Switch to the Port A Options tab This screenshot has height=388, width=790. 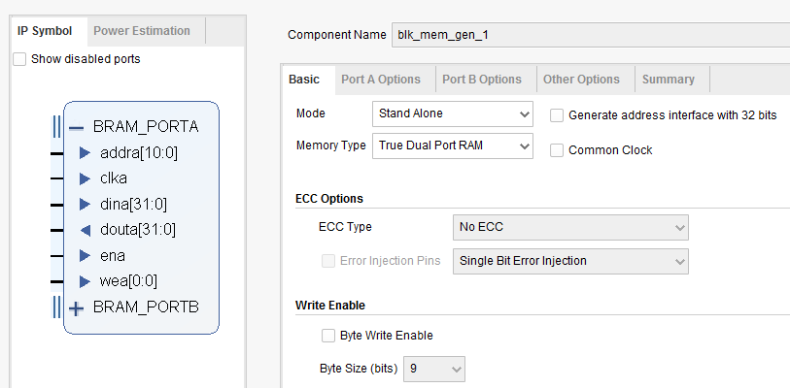[381, 80]
